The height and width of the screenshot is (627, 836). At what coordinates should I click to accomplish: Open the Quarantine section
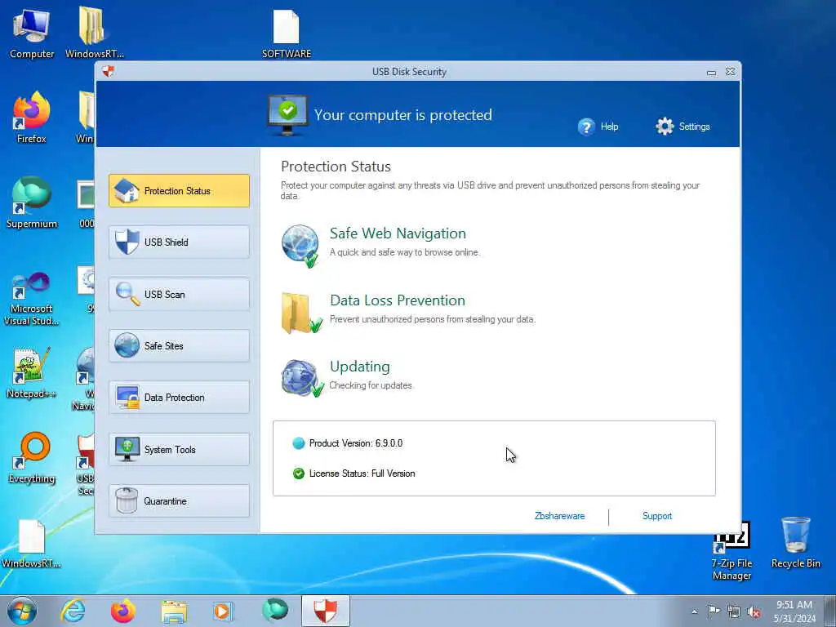pyautogui.click(x=179, y=500)
